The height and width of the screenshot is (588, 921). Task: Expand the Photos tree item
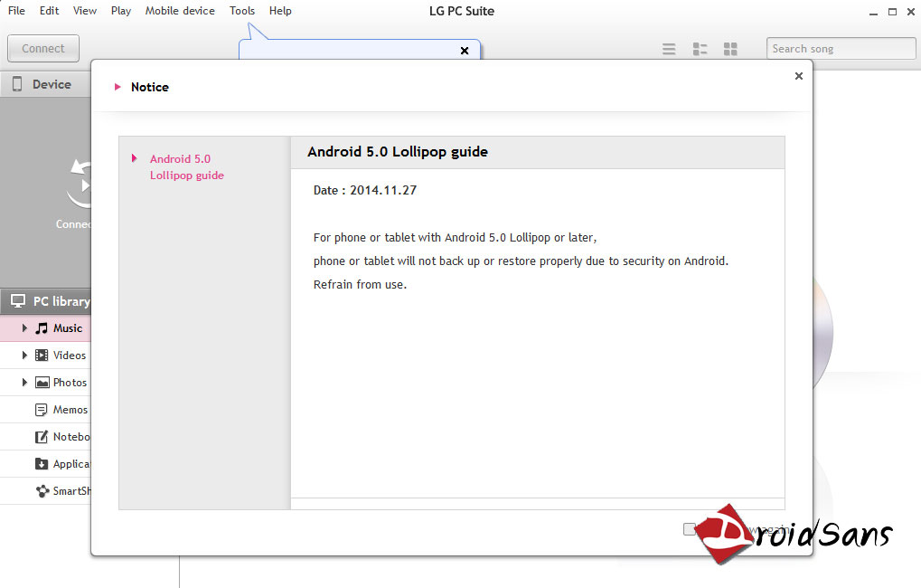click(x=27, y=382)
